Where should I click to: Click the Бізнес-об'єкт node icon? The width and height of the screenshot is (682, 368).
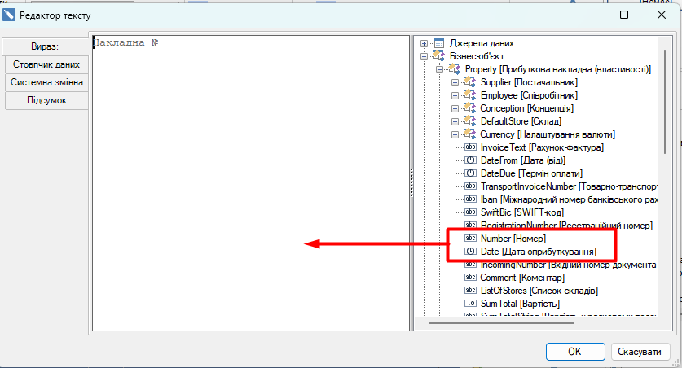click(x=438, y=56)
